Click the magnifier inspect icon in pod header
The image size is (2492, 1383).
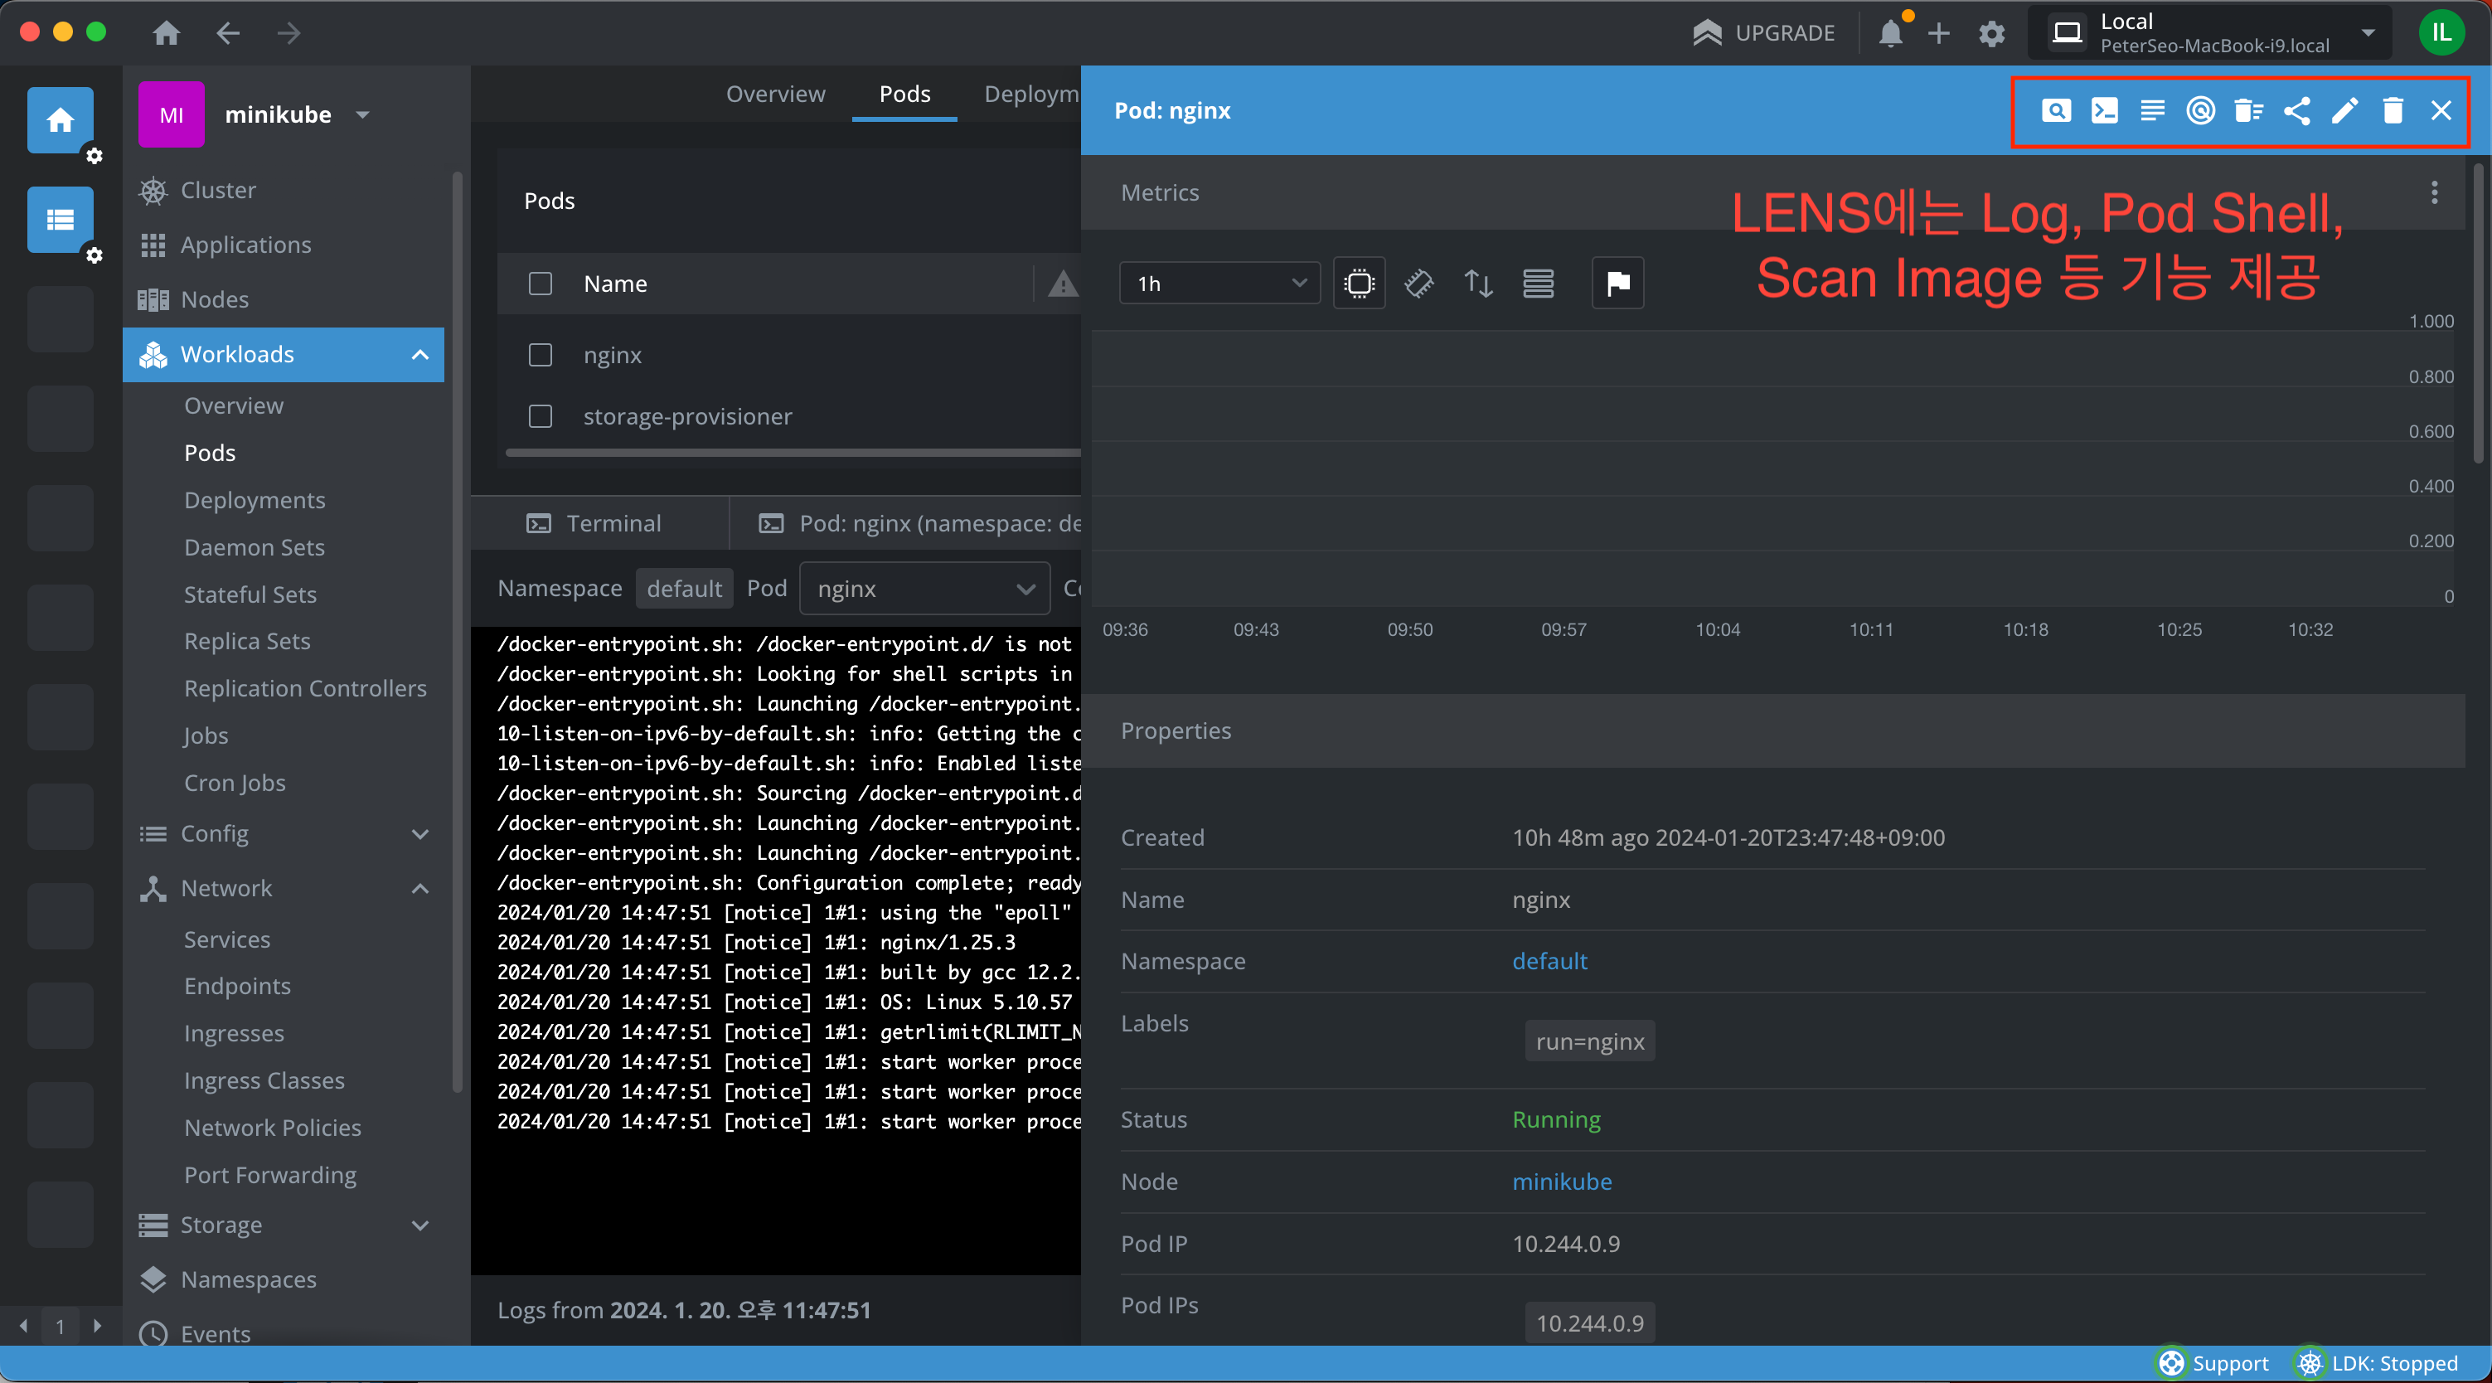[2056, 110]
